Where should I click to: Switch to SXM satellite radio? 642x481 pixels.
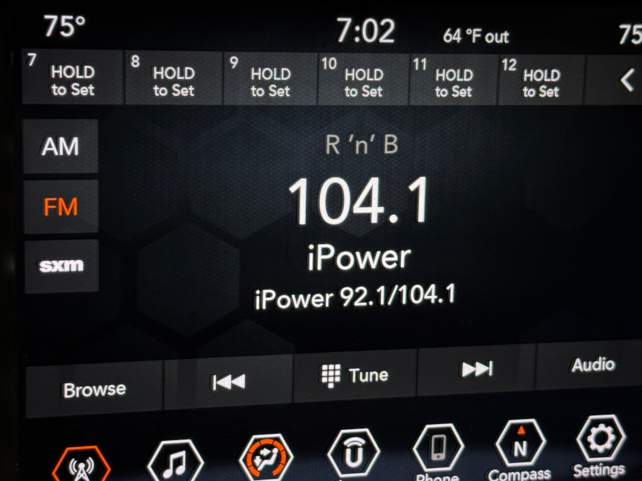[x=61, y=266]
